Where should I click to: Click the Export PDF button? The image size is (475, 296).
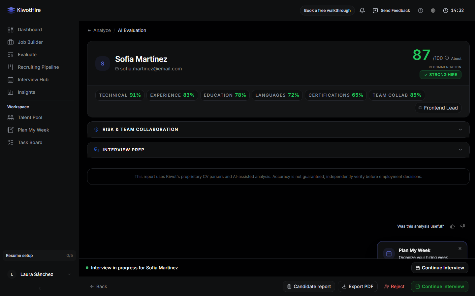[x=358, y=286]
